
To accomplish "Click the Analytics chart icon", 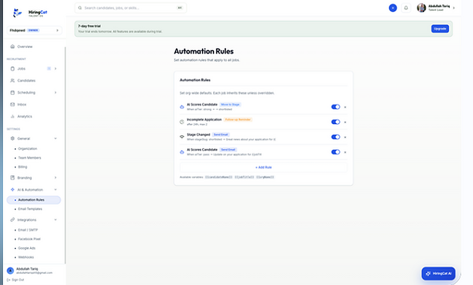I will click(12, 117).
